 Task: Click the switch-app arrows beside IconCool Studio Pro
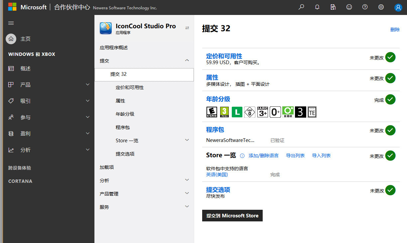(187, 28)
